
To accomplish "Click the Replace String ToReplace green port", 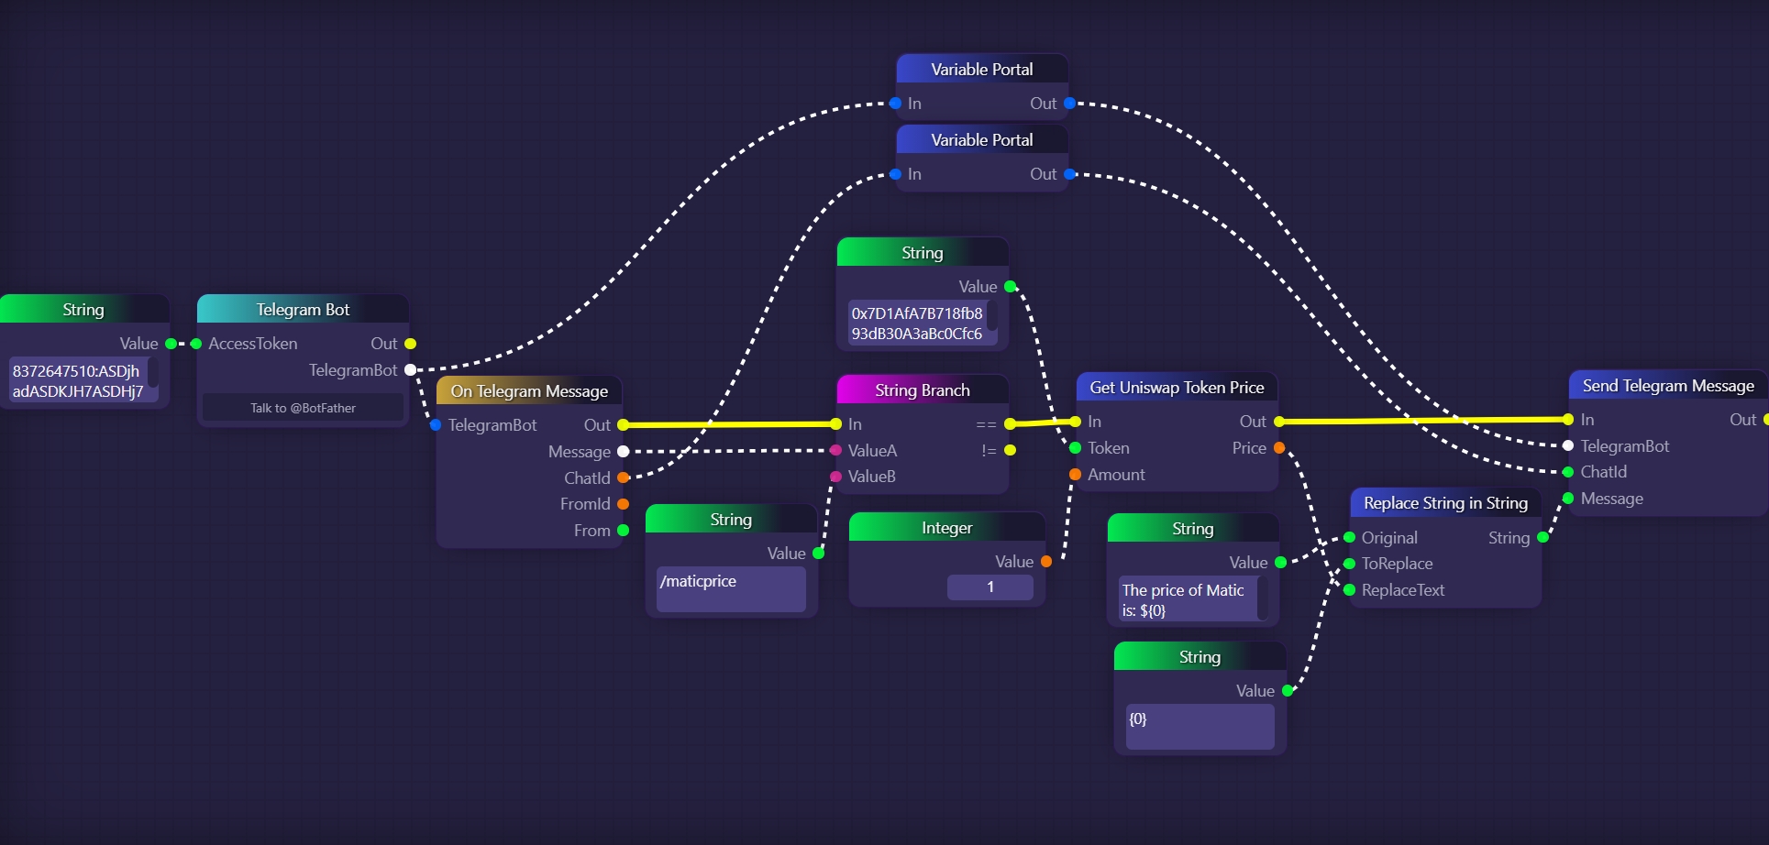I will tap(1349, 564).
